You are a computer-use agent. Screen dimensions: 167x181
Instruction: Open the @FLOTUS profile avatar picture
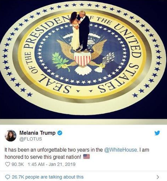tap(11, 136)
